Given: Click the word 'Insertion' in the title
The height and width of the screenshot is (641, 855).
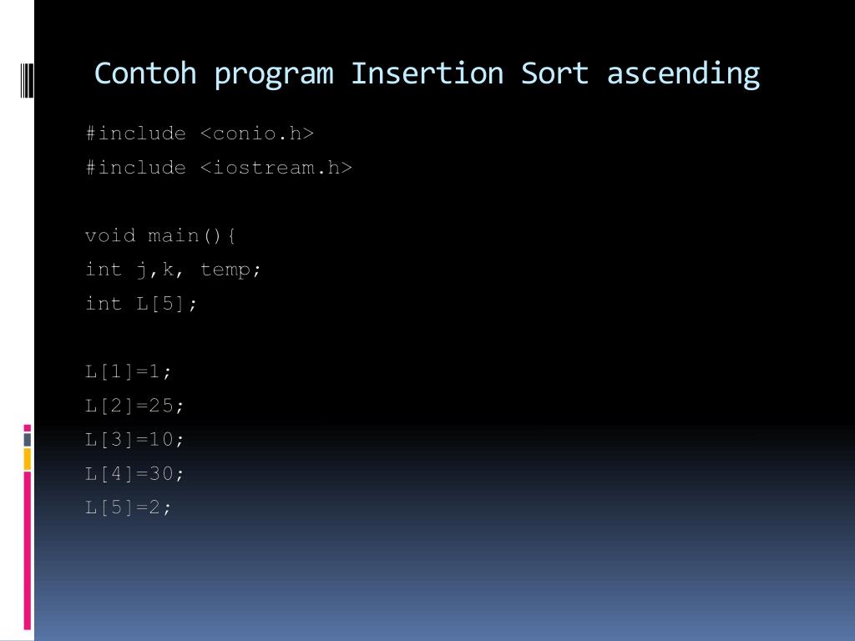Looking at the screenshot, I should 427,73.
